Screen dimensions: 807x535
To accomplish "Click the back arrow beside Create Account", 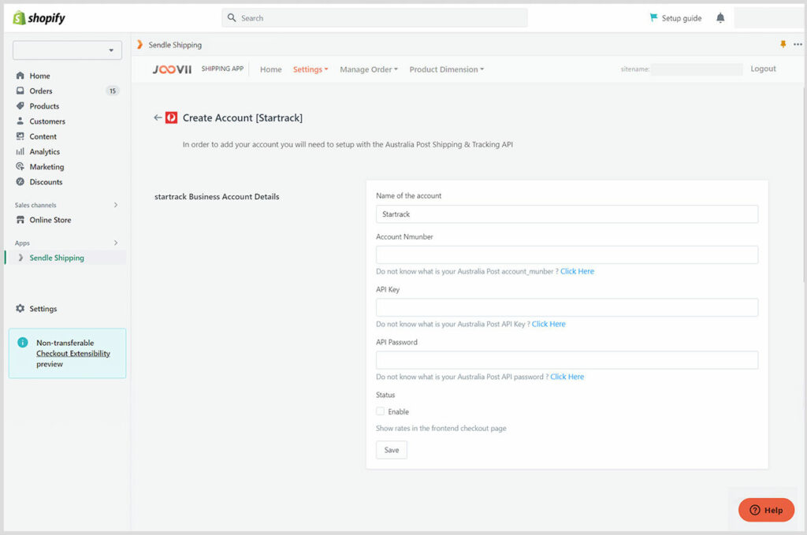I will tap(158, 118).
